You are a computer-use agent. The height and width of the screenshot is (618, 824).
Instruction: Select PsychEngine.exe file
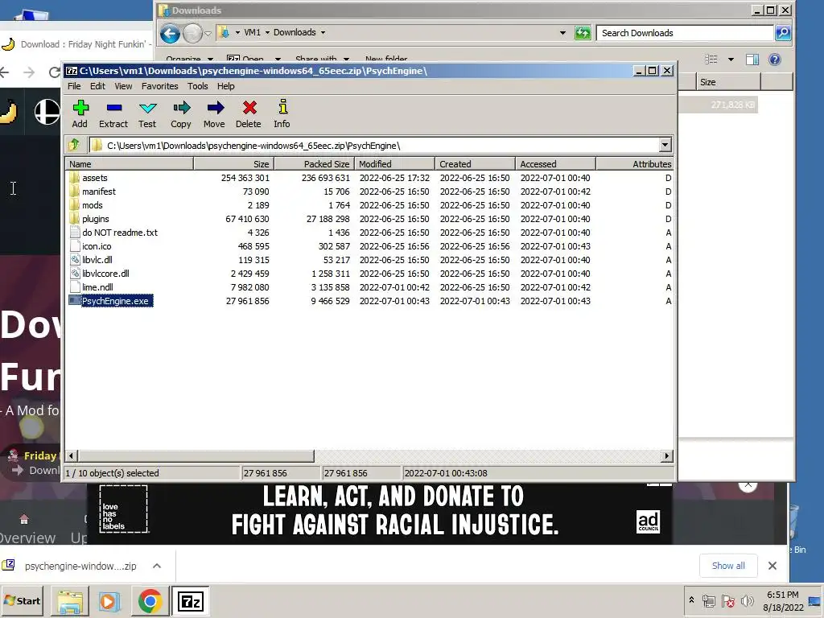pyautogui.click(x=110, y=301)
